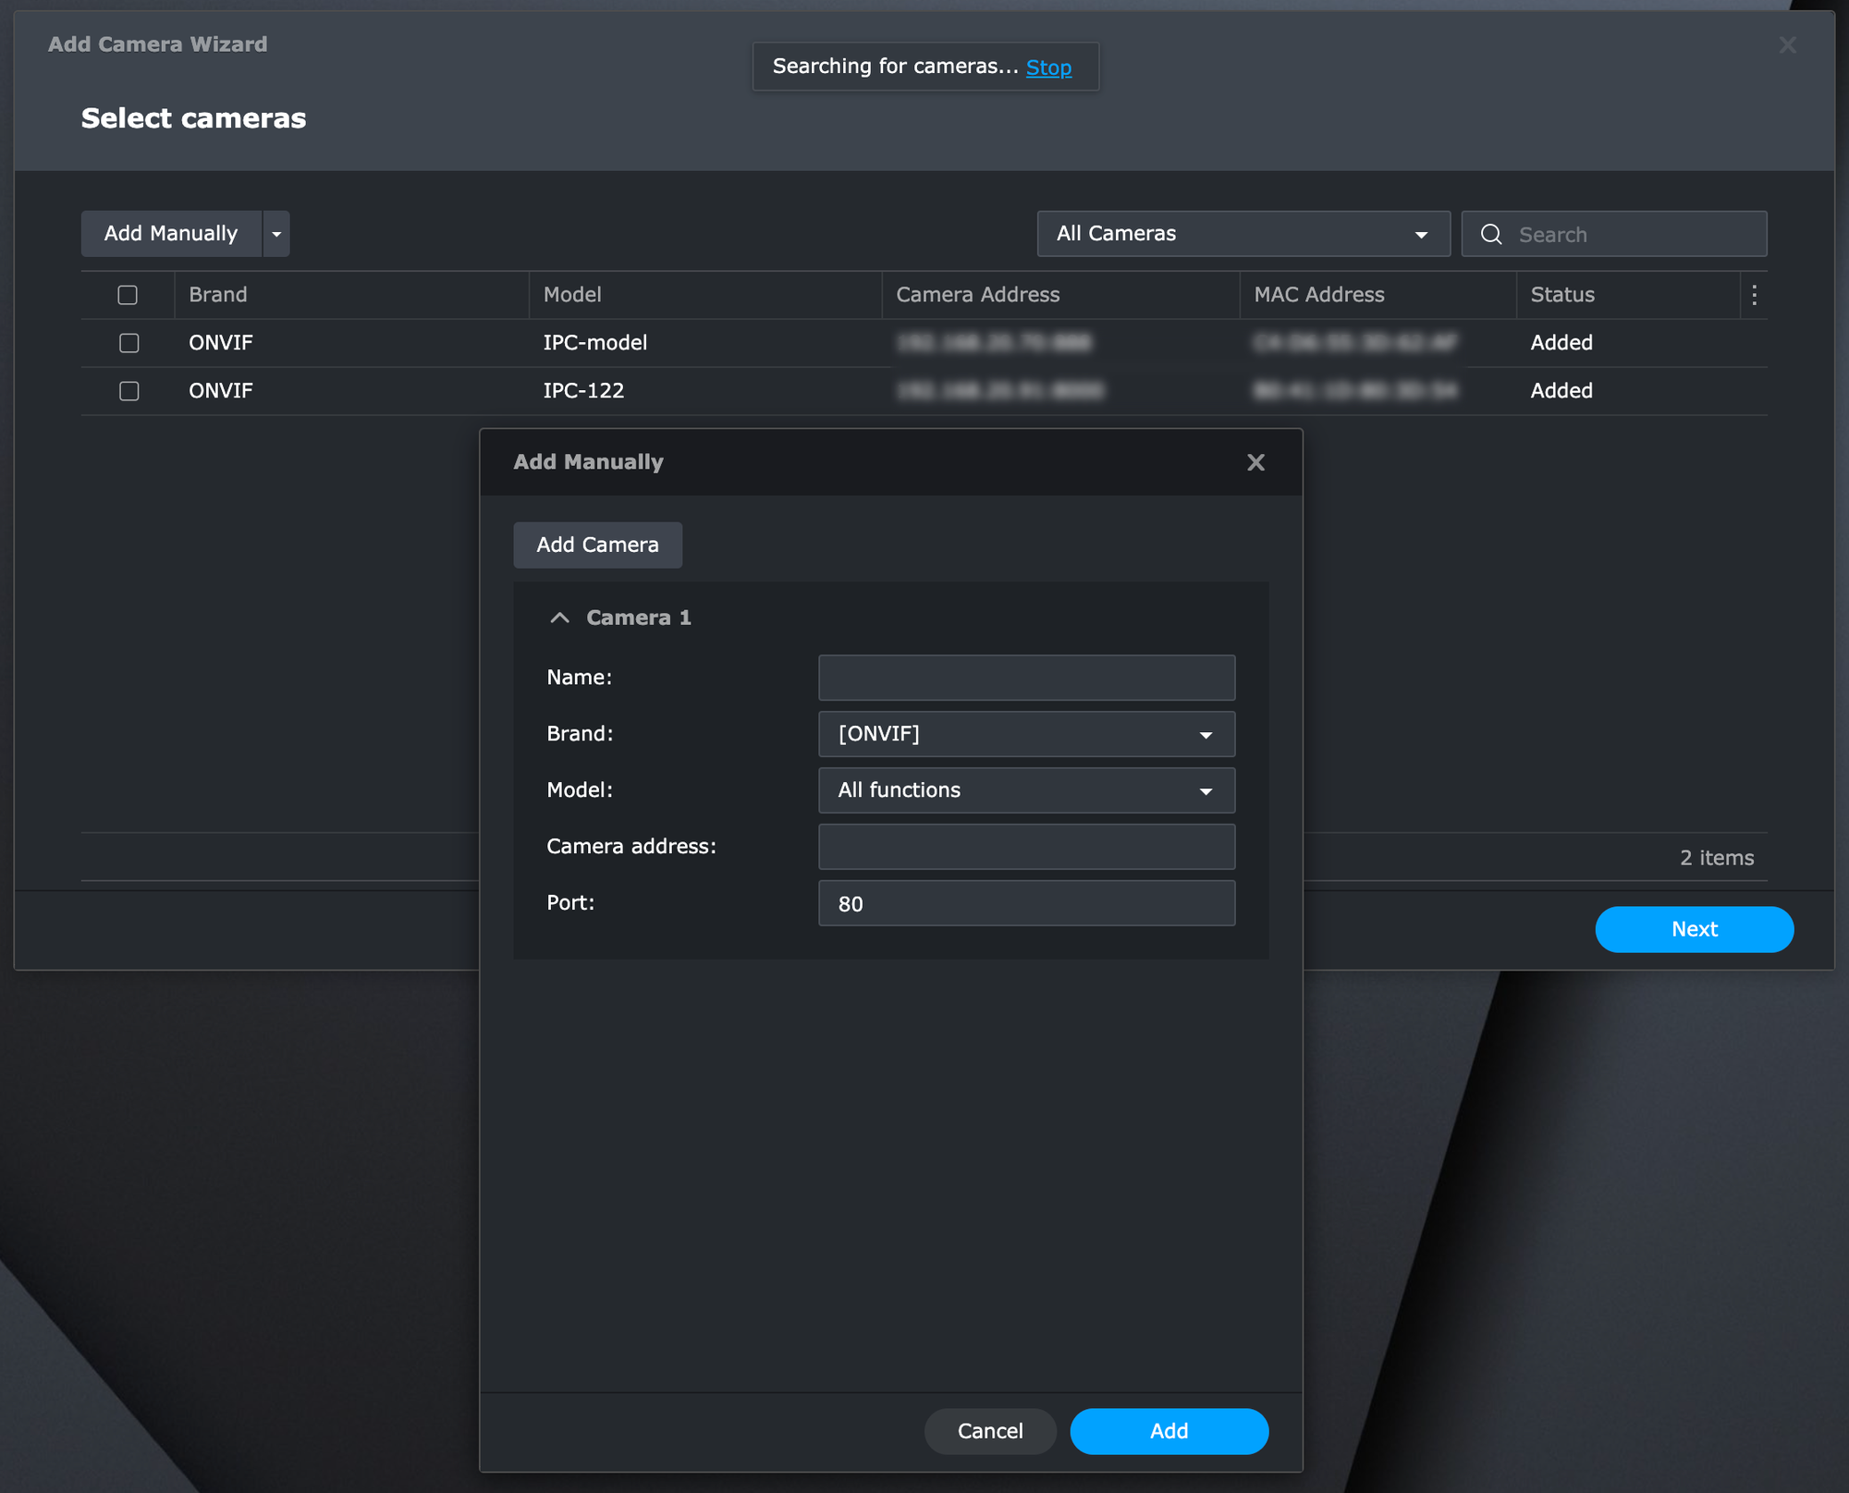1849x1493 pixels.
Task: Check the IPC-122 camera row checkbox
Action: pyautogui.click(x=129, y=391)
